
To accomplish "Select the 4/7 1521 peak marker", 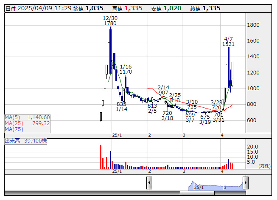I will click(228, 41).
